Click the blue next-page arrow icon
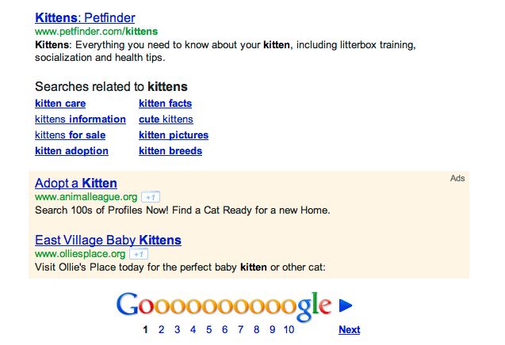Image resolution: width=505 pixels, height=345 pixels. [346, 305]
